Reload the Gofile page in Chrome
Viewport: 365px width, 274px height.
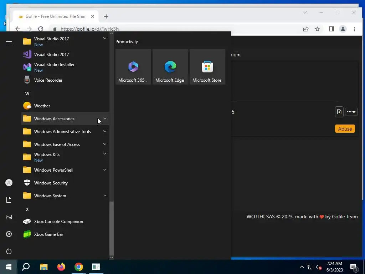tap(41, 29)
